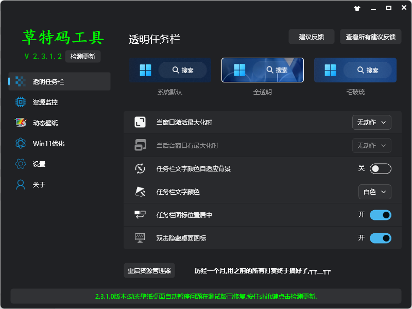Select the 毛玻璃 taskbar style preview
The image size is (412, 309).
pyautogui.click(x=355, y=70)
